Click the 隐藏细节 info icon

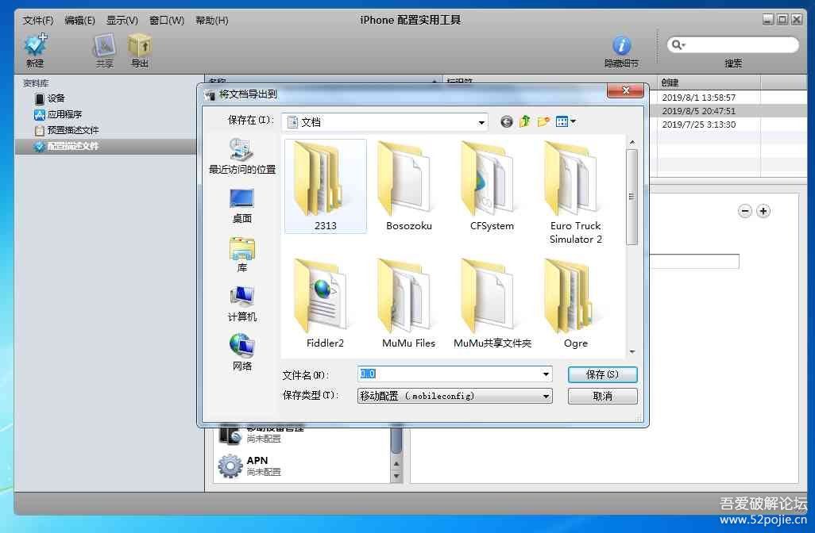(622, 45)
